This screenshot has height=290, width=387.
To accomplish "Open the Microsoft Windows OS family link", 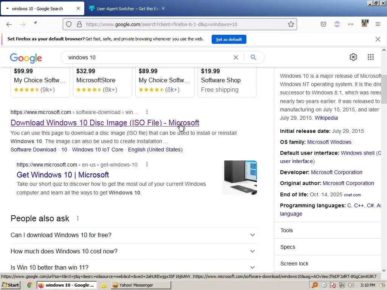I will click(329, 142).
